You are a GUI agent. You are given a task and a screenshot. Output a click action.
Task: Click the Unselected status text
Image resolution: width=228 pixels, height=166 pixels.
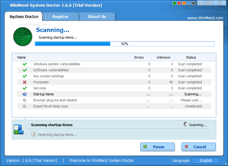pos(193,106)
